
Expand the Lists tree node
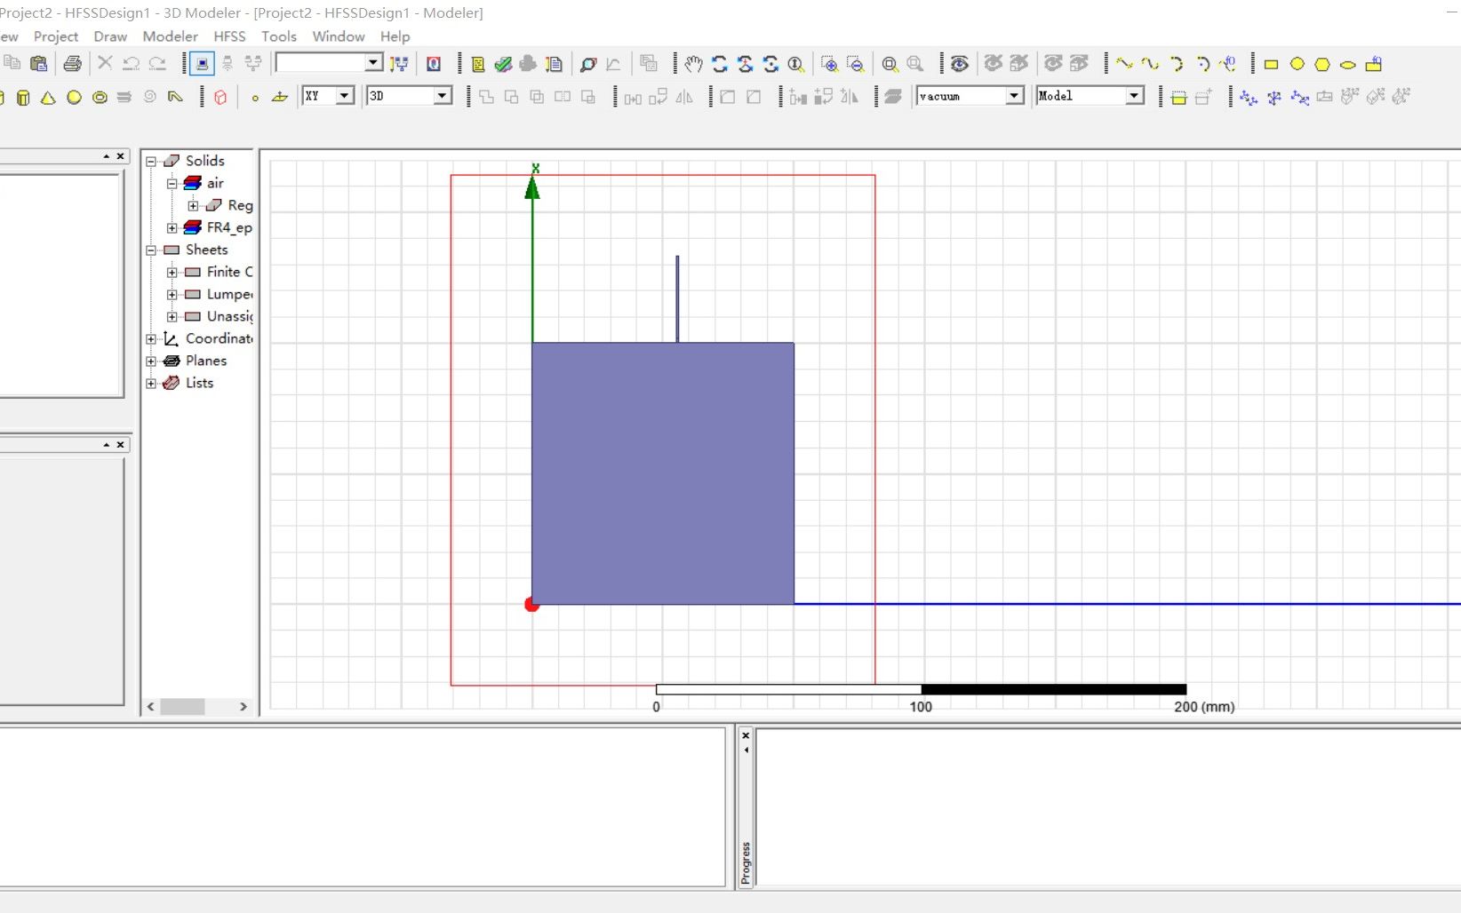pos(151,384)
